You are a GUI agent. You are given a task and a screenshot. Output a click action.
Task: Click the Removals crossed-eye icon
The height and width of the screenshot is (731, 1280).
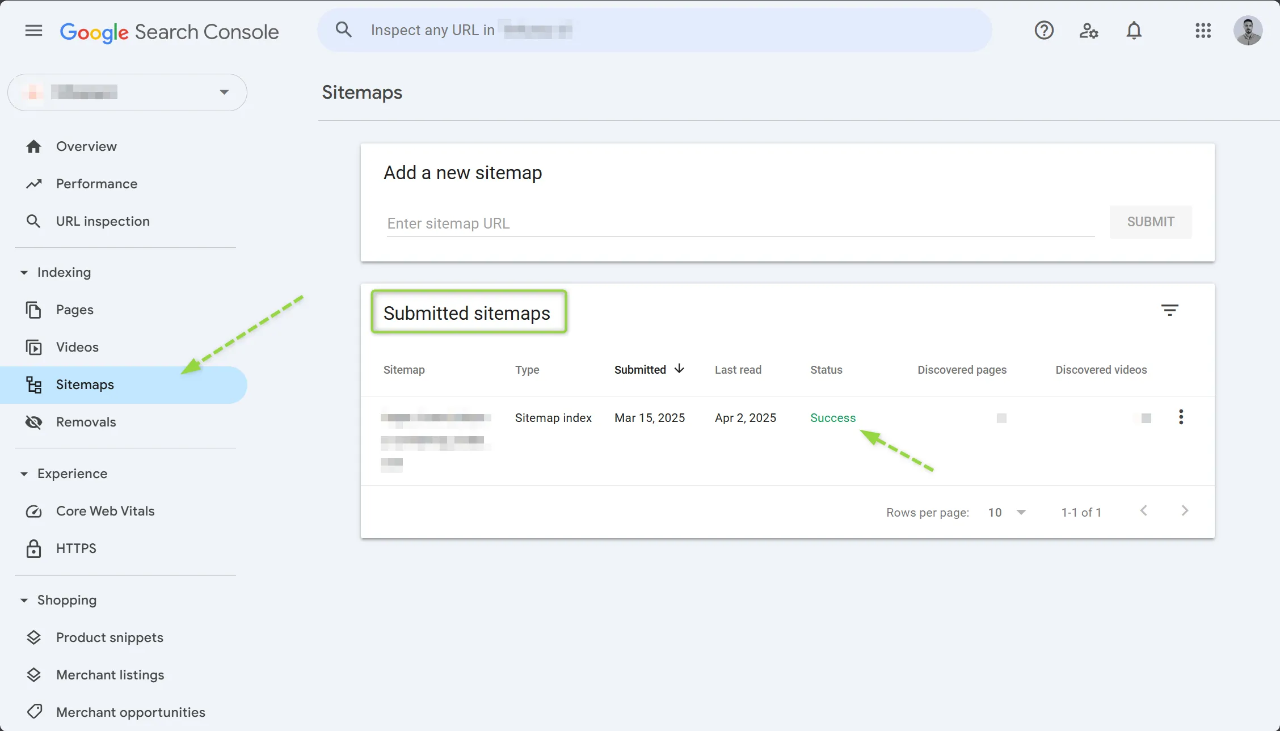34,422
